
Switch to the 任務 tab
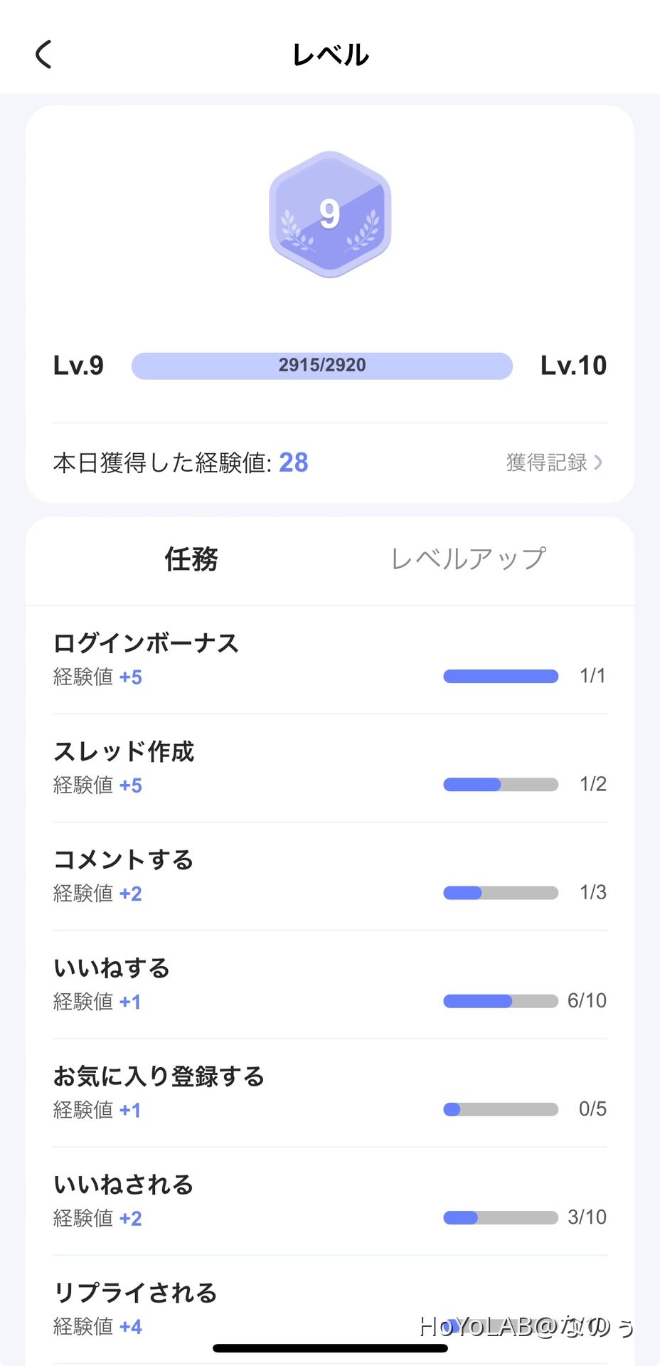pos(191,559)
